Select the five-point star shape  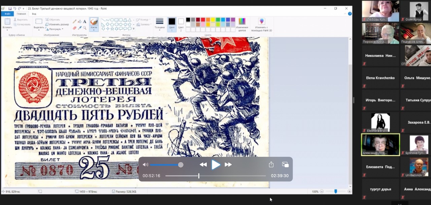click(x=112, y=29)
